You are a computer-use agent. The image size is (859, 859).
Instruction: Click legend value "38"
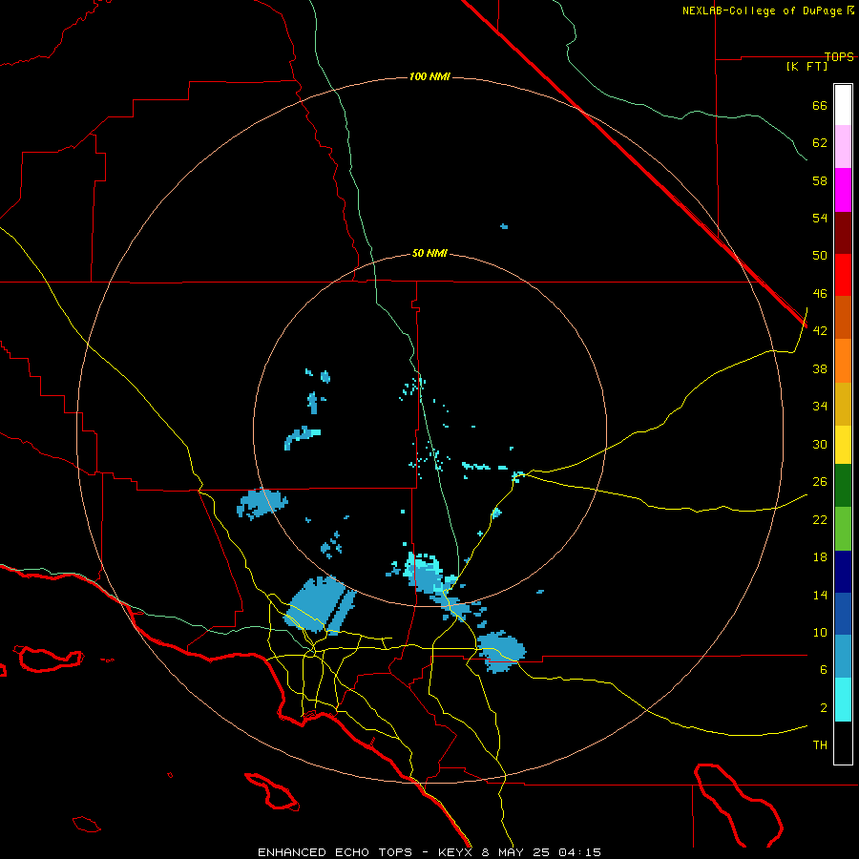pyautogui.click(x=820, y=368)
